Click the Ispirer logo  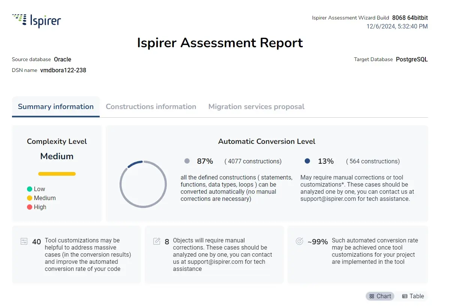[x=36, y=21]
